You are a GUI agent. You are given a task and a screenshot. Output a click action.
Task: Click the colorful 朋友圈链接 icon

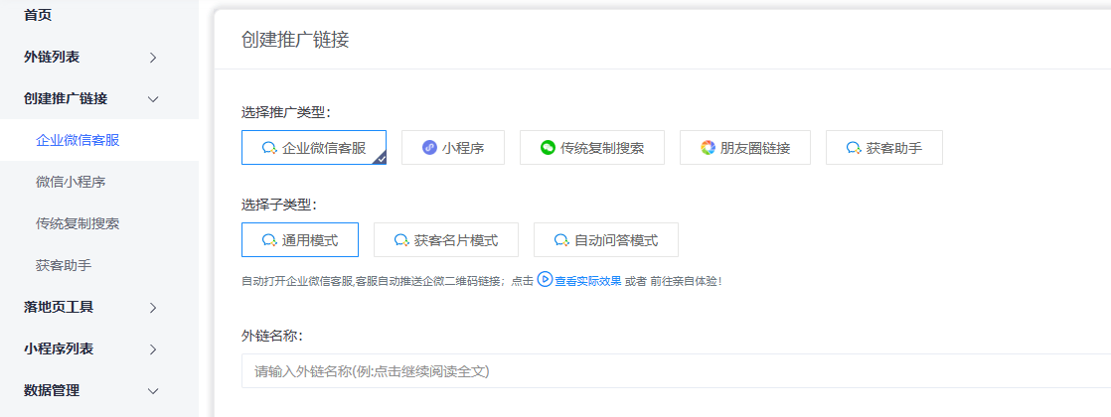pyautogui.click(x=708, y=147)
